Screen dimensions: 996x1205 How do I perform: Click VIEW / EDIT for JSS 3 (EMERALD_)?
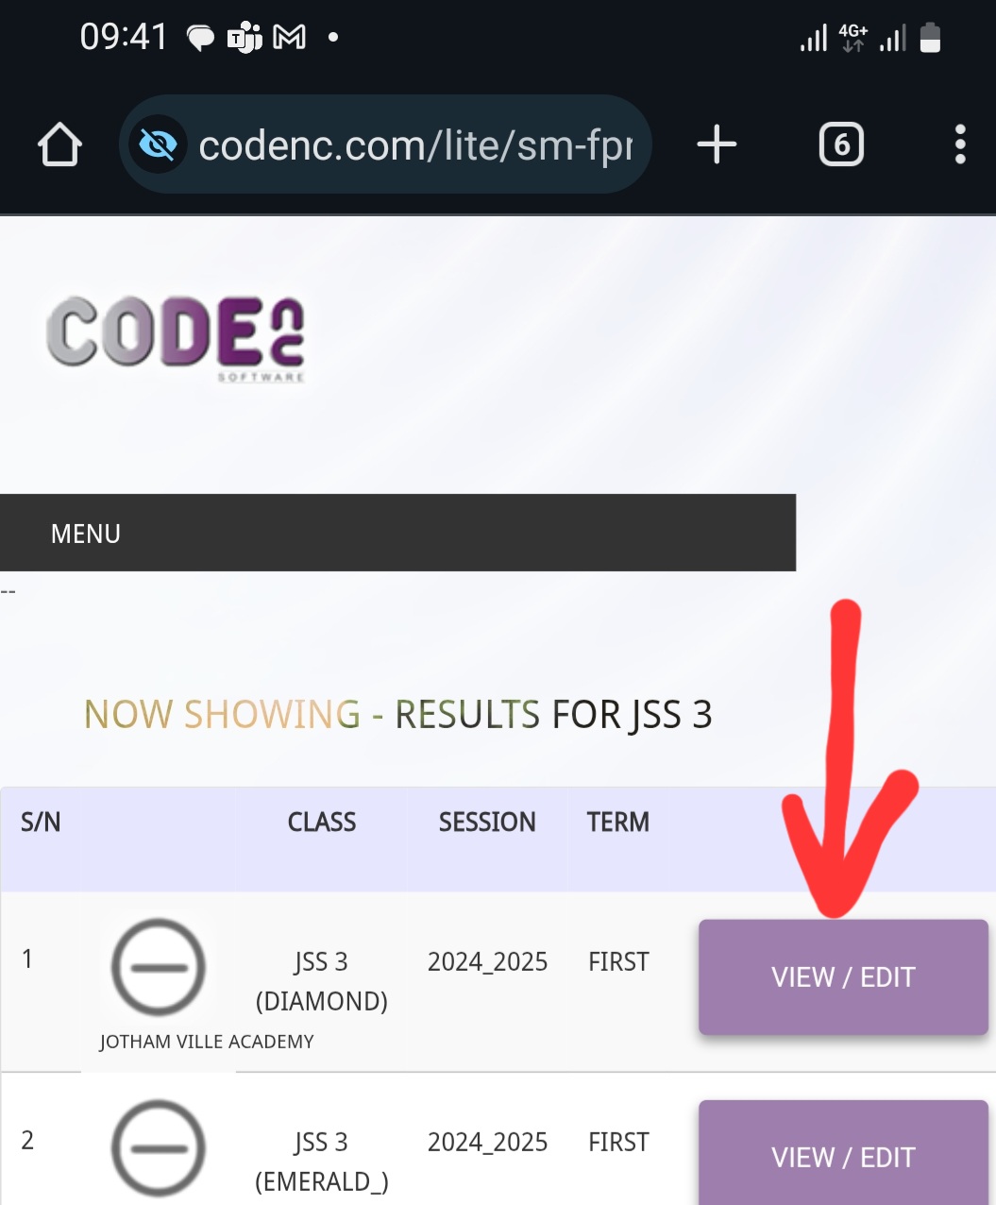tap(842, 1157)
